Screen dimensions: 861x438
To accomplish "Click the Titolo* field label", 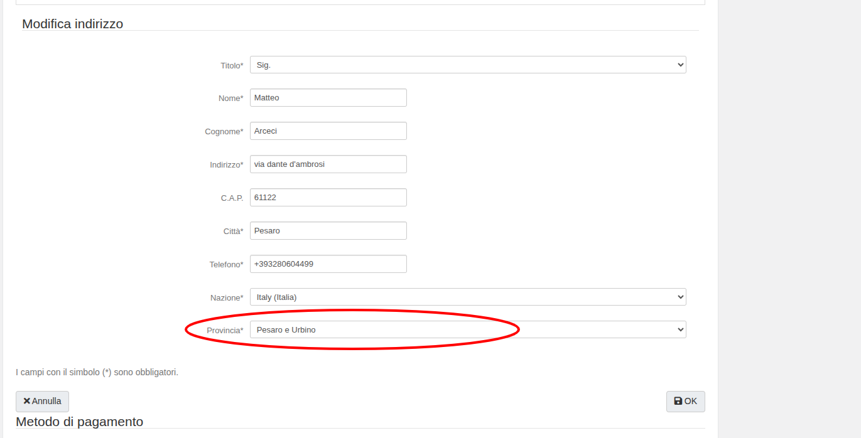I will click(231, 65).
